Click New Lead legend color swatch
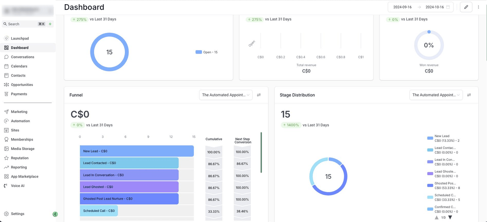This screenshot has height=222, width=487. tap(430, 138)
